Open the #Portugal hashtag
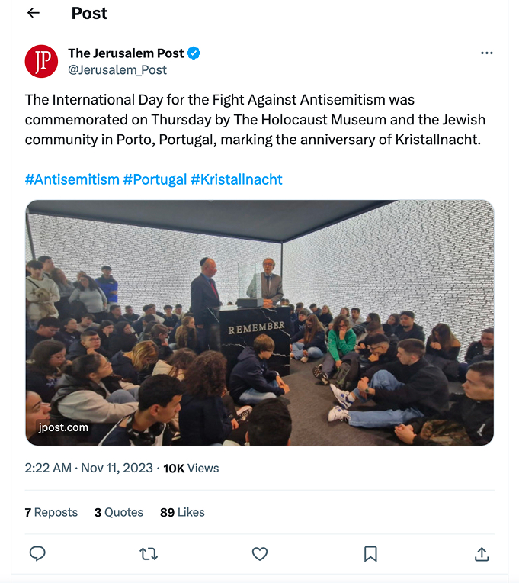 point(155,179)
